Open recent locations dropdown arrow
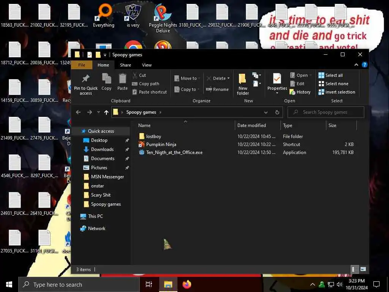 (98, 112)
